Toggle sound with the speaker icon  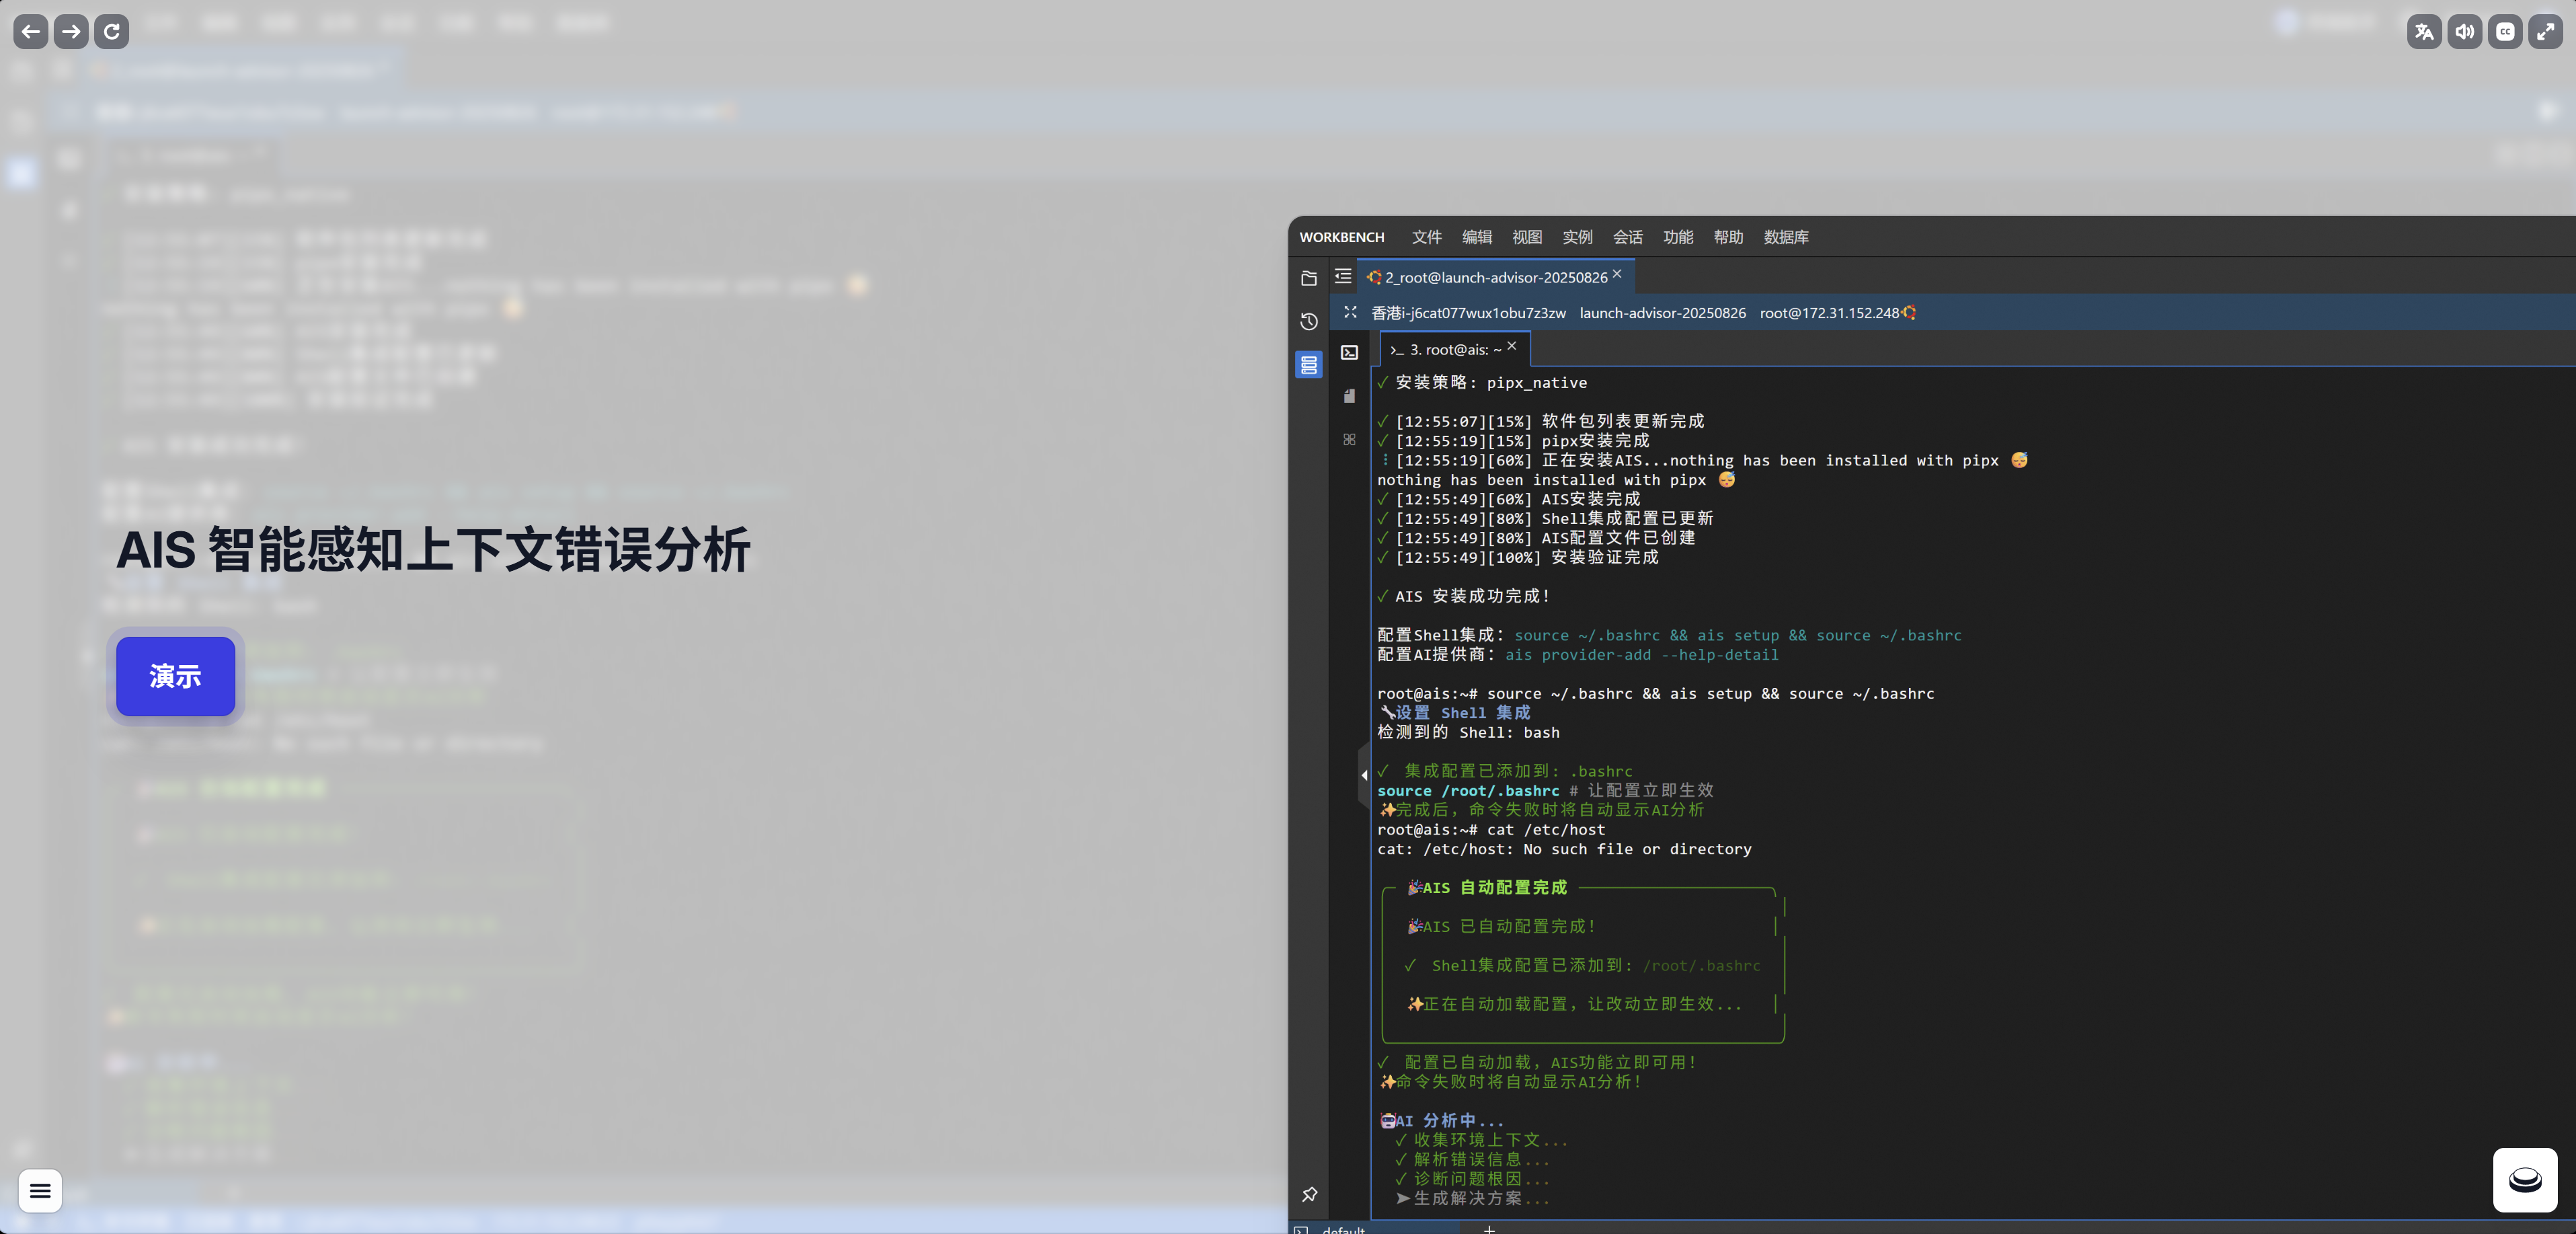click(2464, 31)
